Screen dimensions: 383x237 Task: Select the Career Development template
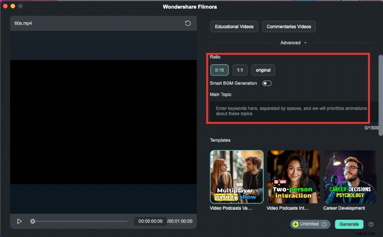pos(350,177)
